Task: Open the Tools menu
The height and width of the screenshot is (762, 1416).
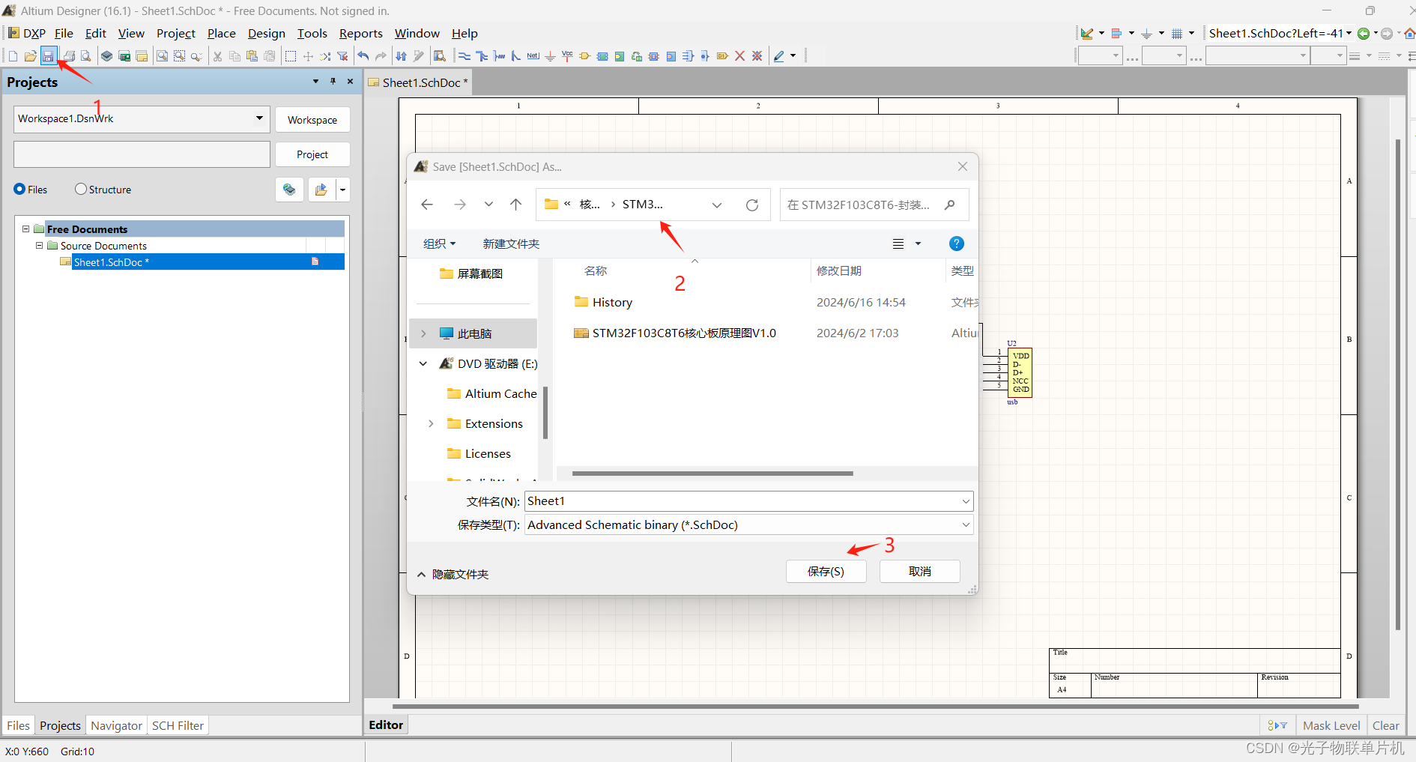Action: [x=312, y=33]
